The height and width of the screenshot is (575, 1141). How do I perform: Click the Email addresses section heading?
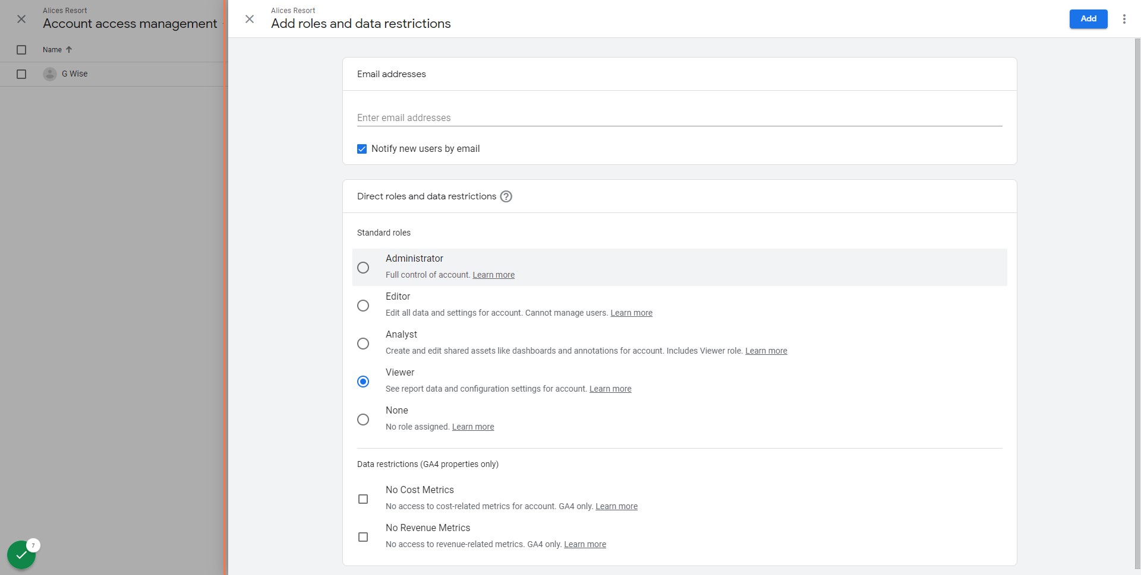click(x=392, y=74)
